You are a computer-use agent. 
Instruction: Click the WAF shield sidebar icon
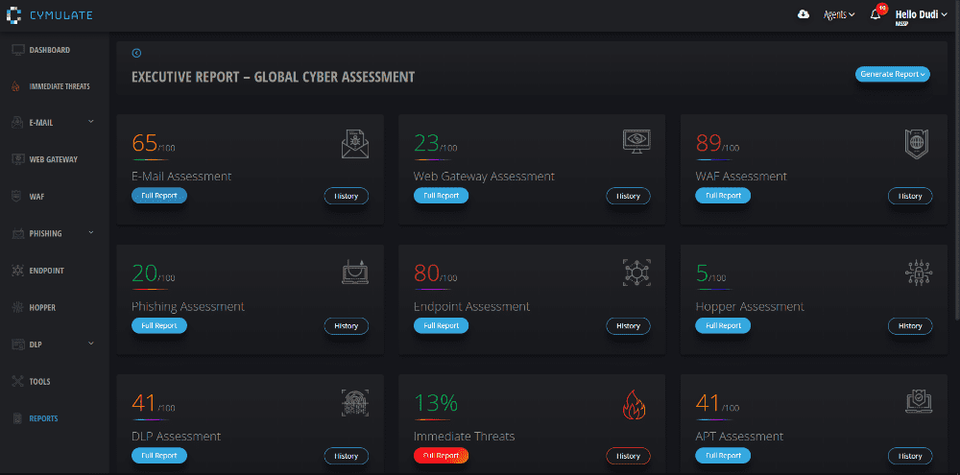[16, 197]
